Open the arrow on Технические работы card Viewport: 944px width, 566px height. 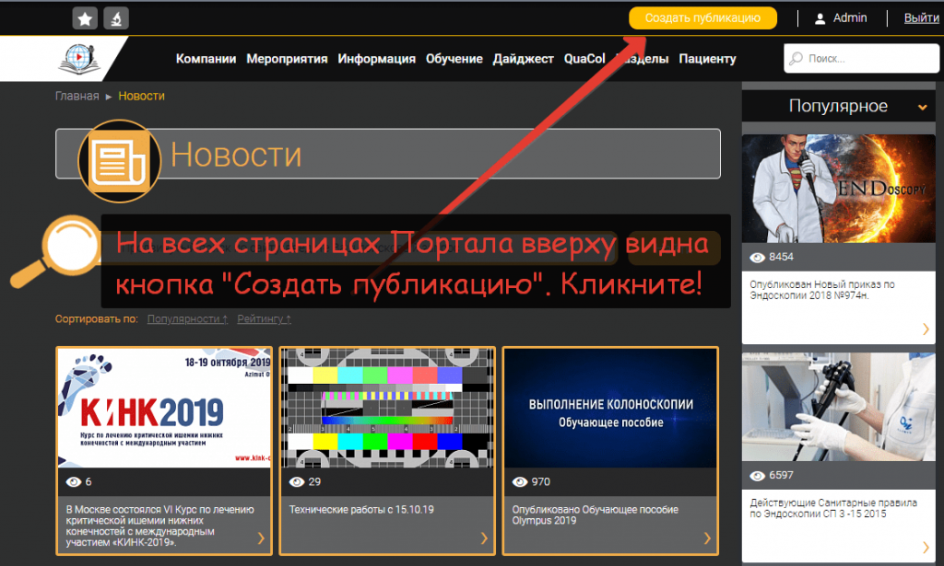pos(483,538)
